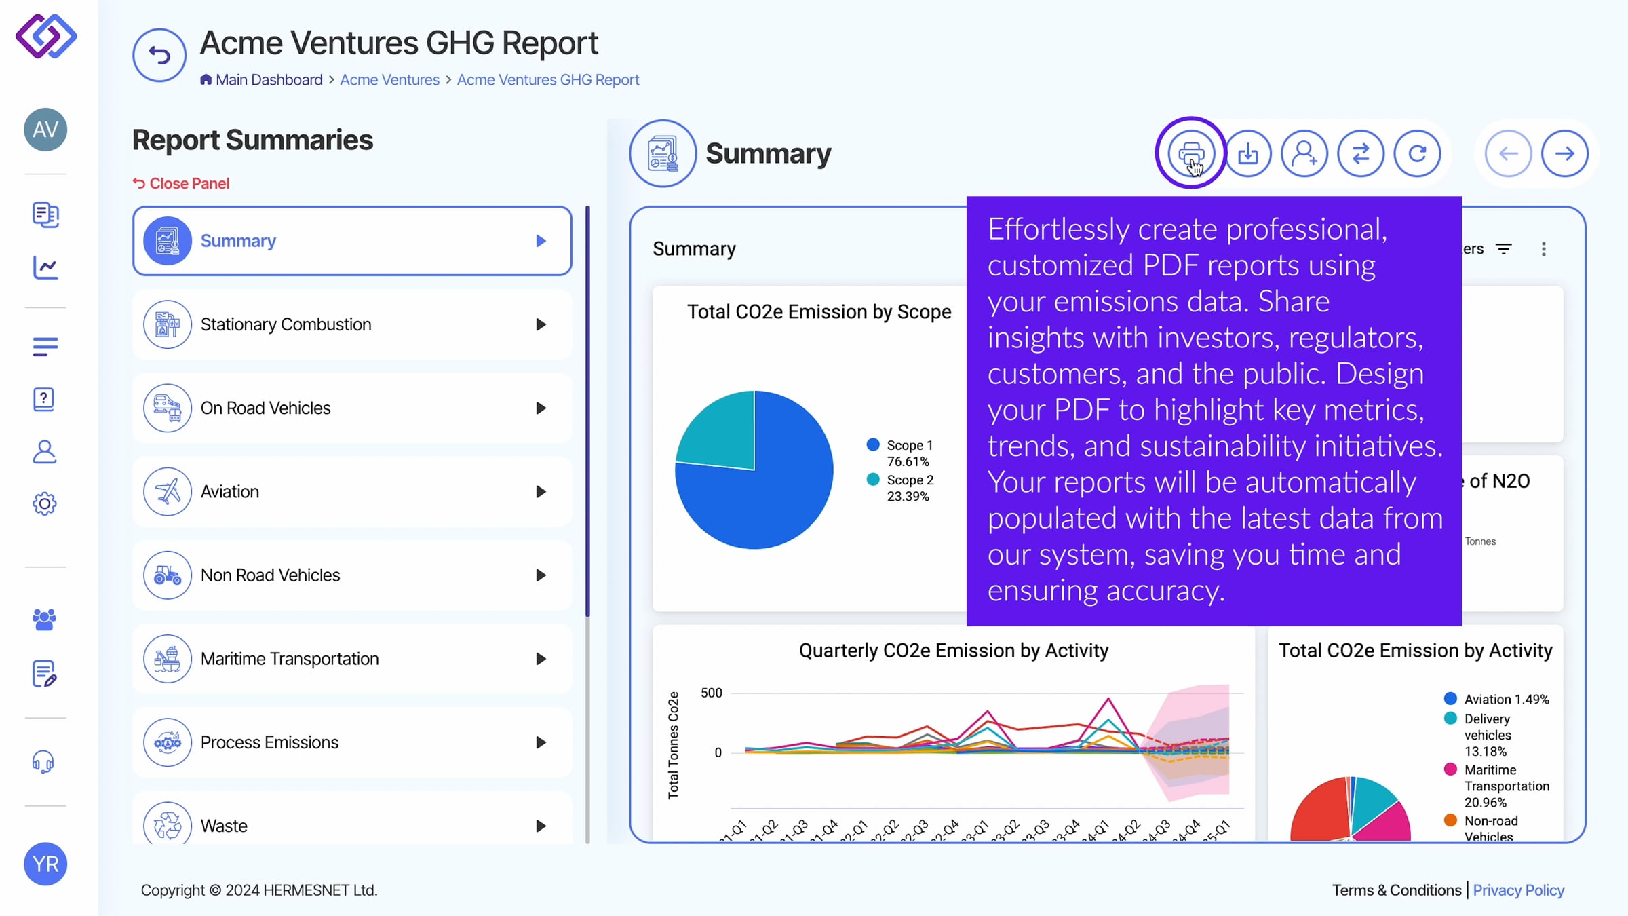Expand Stationary Combustion summary arrow

(x=541, y=324)
